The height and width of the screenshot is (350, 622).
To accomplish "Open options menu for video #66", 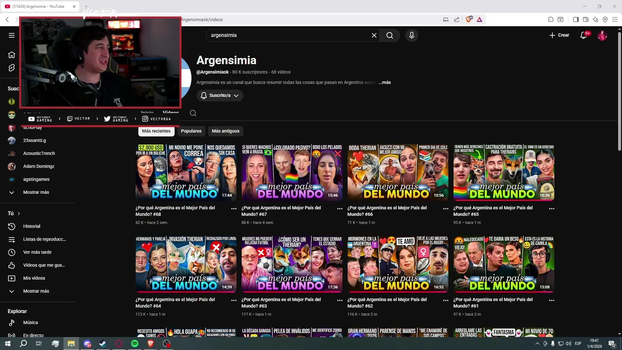I will pyautogui.click(x=446, y=209).
